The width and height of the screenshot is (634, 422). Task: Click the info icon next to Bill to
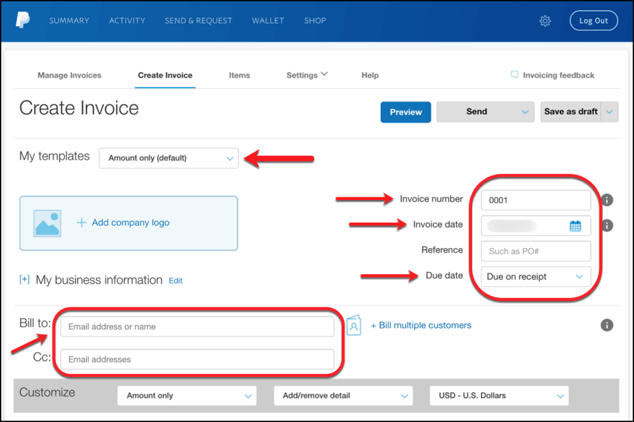pos(607,325)
